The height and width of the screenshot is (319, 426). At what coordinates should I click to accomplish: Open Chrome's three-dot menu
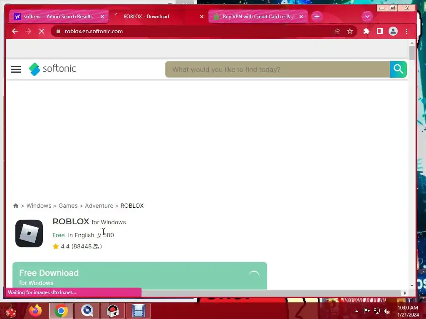pos(406,31)
